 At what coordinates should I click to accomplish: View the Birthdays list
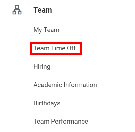pyautogui.click(x=47, y=103)
